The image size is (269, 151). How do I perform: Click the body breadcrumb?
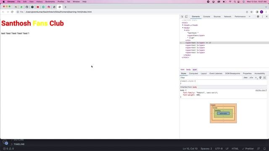[188, 70]
